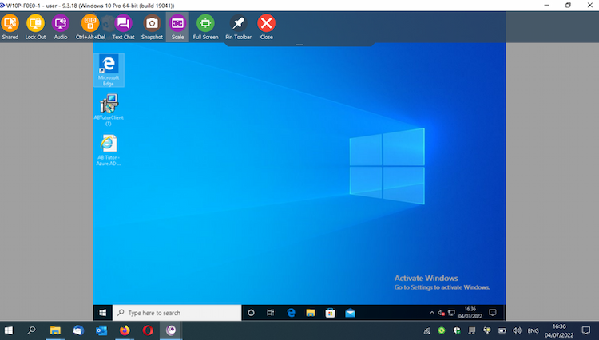Viewport: 599px width, 340px height.
Task: Close the remote session via toolbar
Action: coord(267,24)
